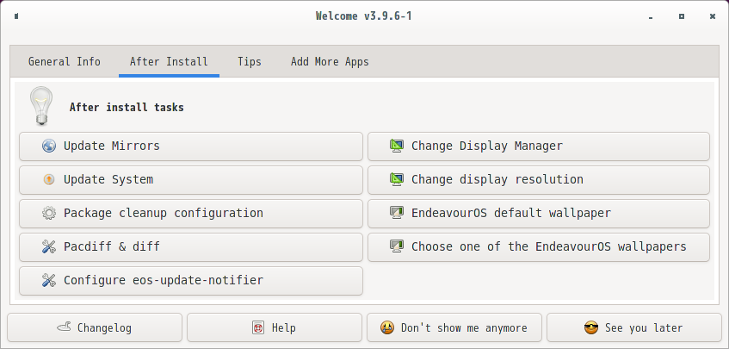
Task: Click the desktop icon beside Choose one of the EndeavourOS wallpapers
Action: tap(397, 246)
